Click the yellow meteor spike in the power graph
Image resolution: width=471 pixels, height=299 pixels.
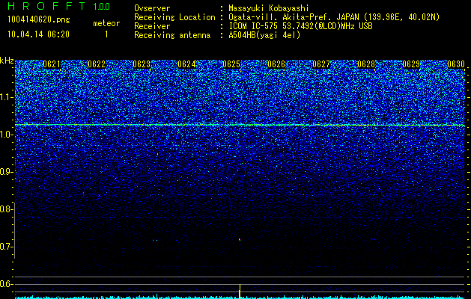point(240,291)
